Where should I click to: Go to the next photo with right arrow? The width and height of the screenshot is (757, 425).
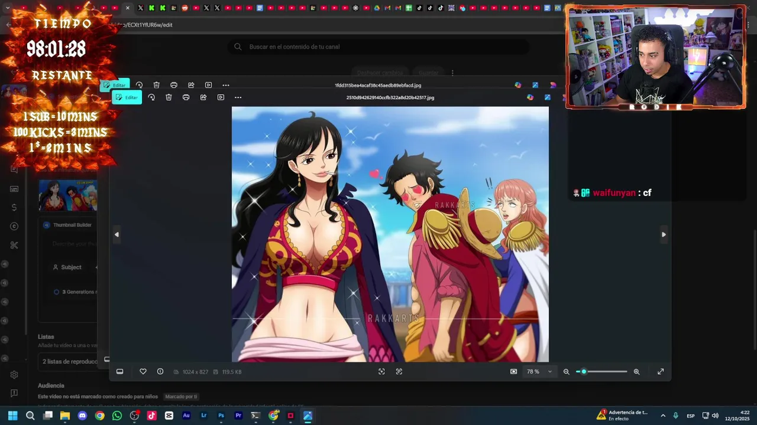point(664,234)
